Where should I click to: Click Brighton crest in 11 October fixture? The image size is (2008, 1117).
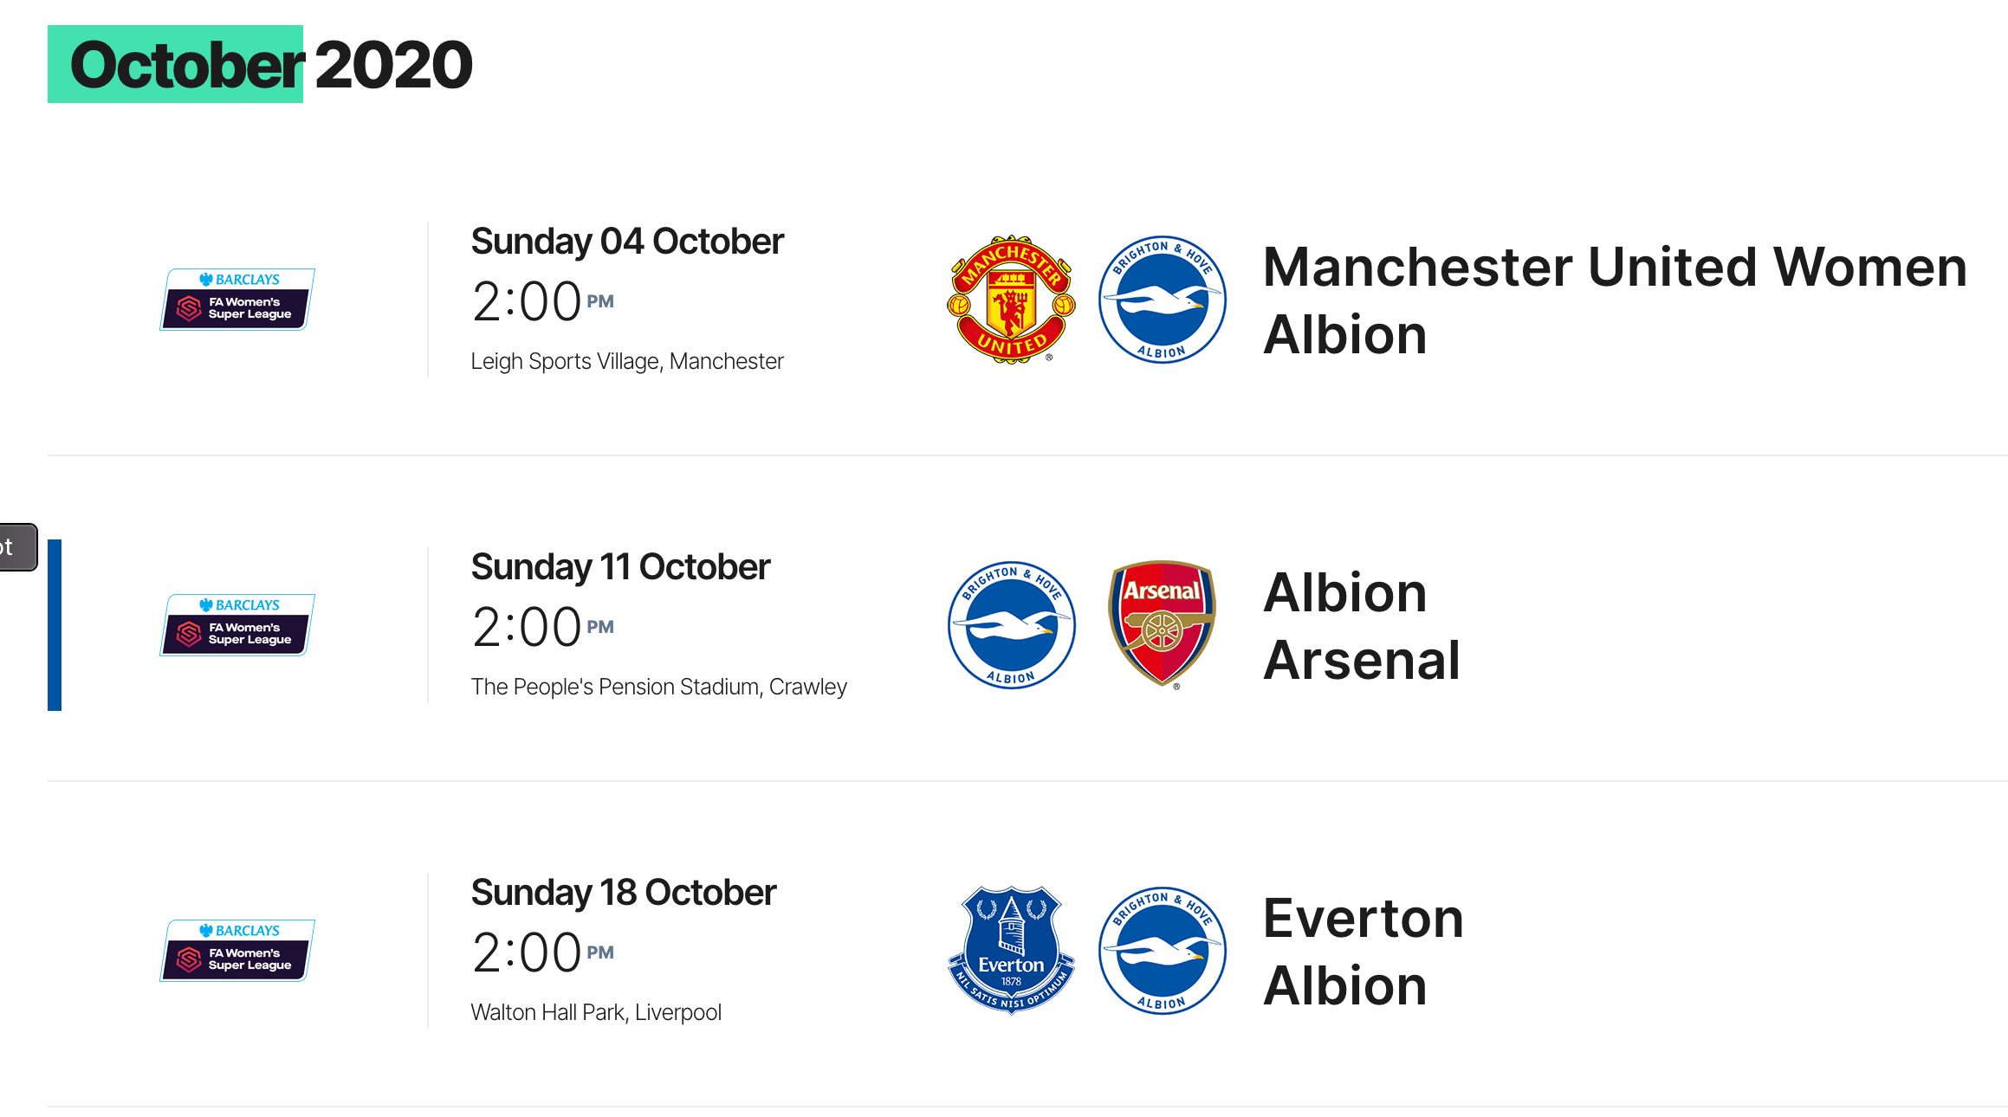[x=1011, y=625]
